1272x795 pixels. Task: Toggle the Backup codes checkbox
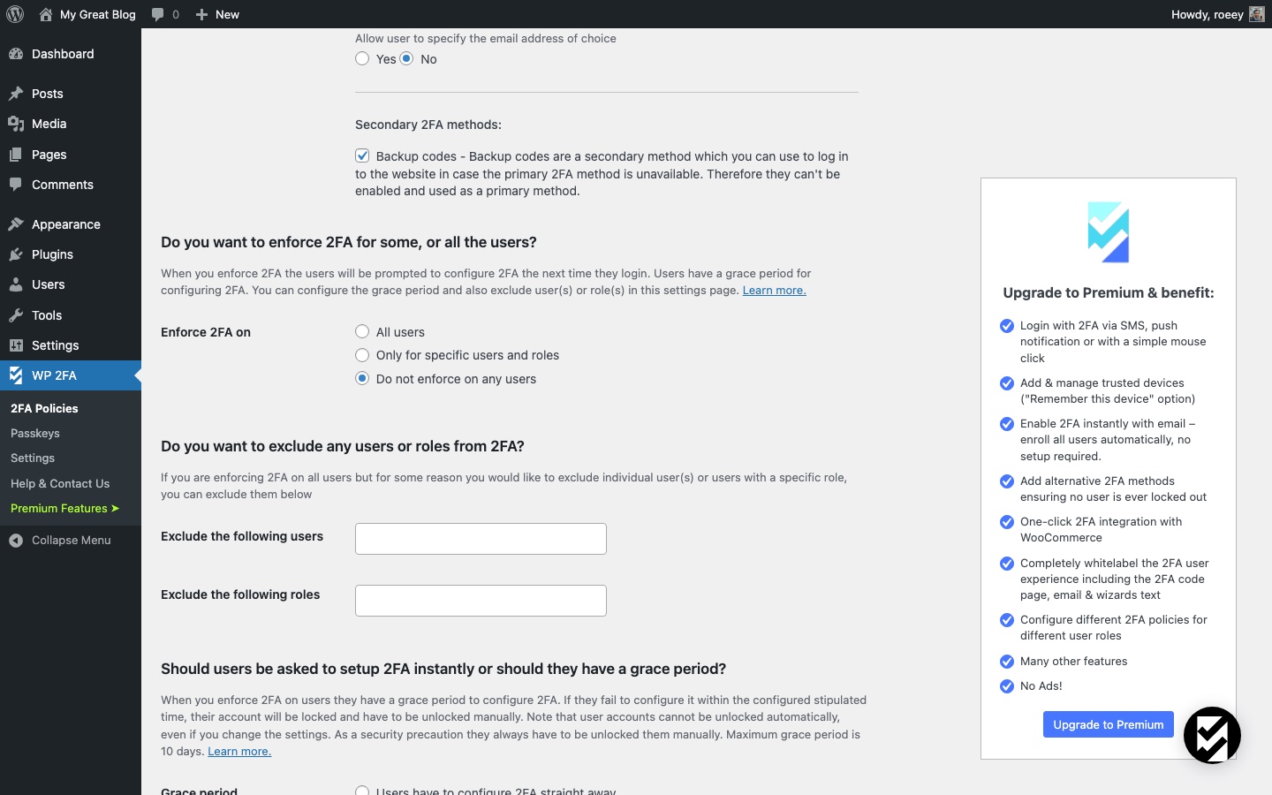click(362, 156)
